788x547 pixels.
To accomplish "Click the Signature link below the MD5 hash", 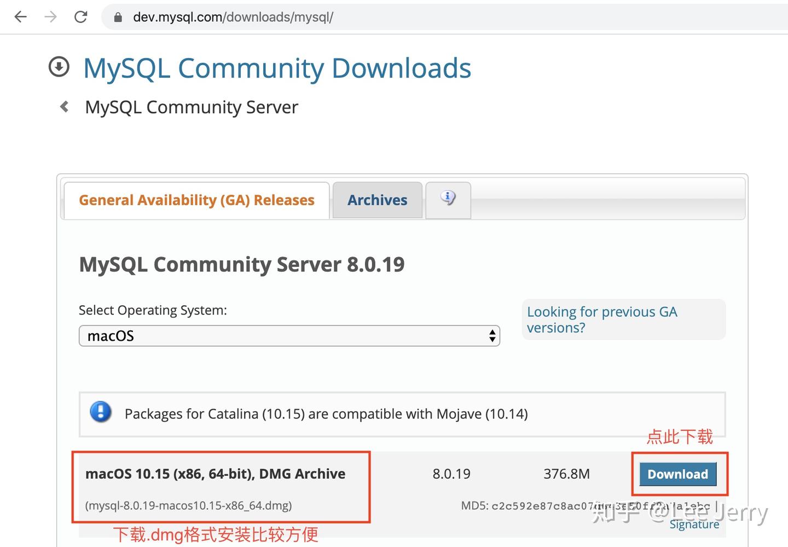I will point(693,523).
